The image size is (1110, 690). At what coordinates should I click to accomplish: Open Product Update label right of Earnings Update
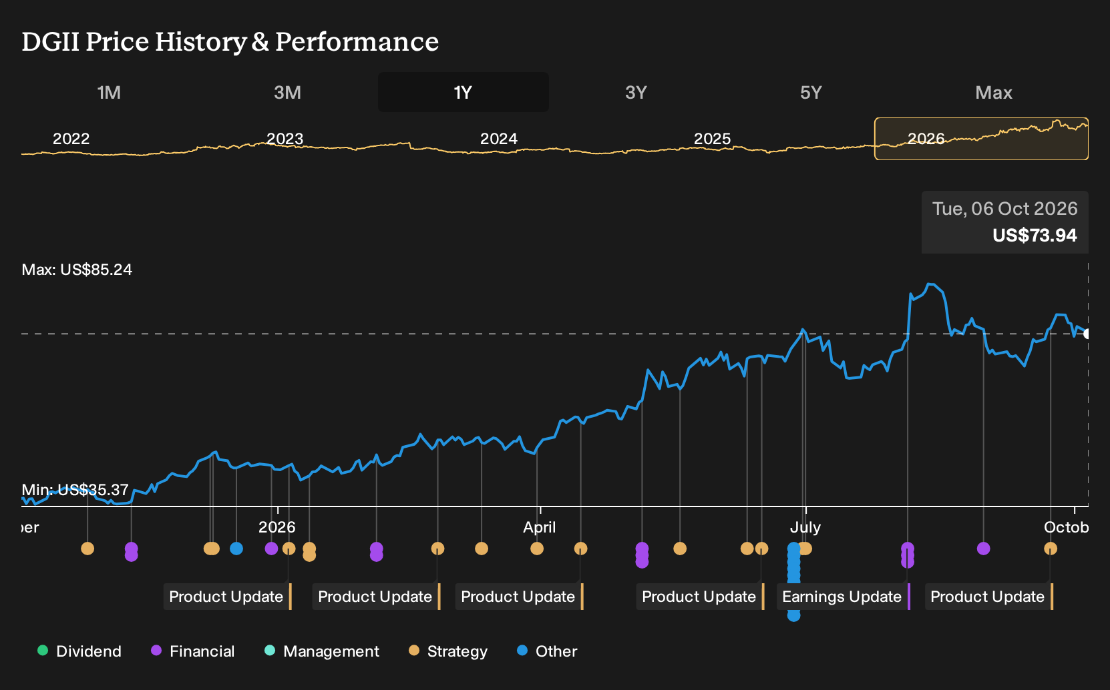[989, 597]
